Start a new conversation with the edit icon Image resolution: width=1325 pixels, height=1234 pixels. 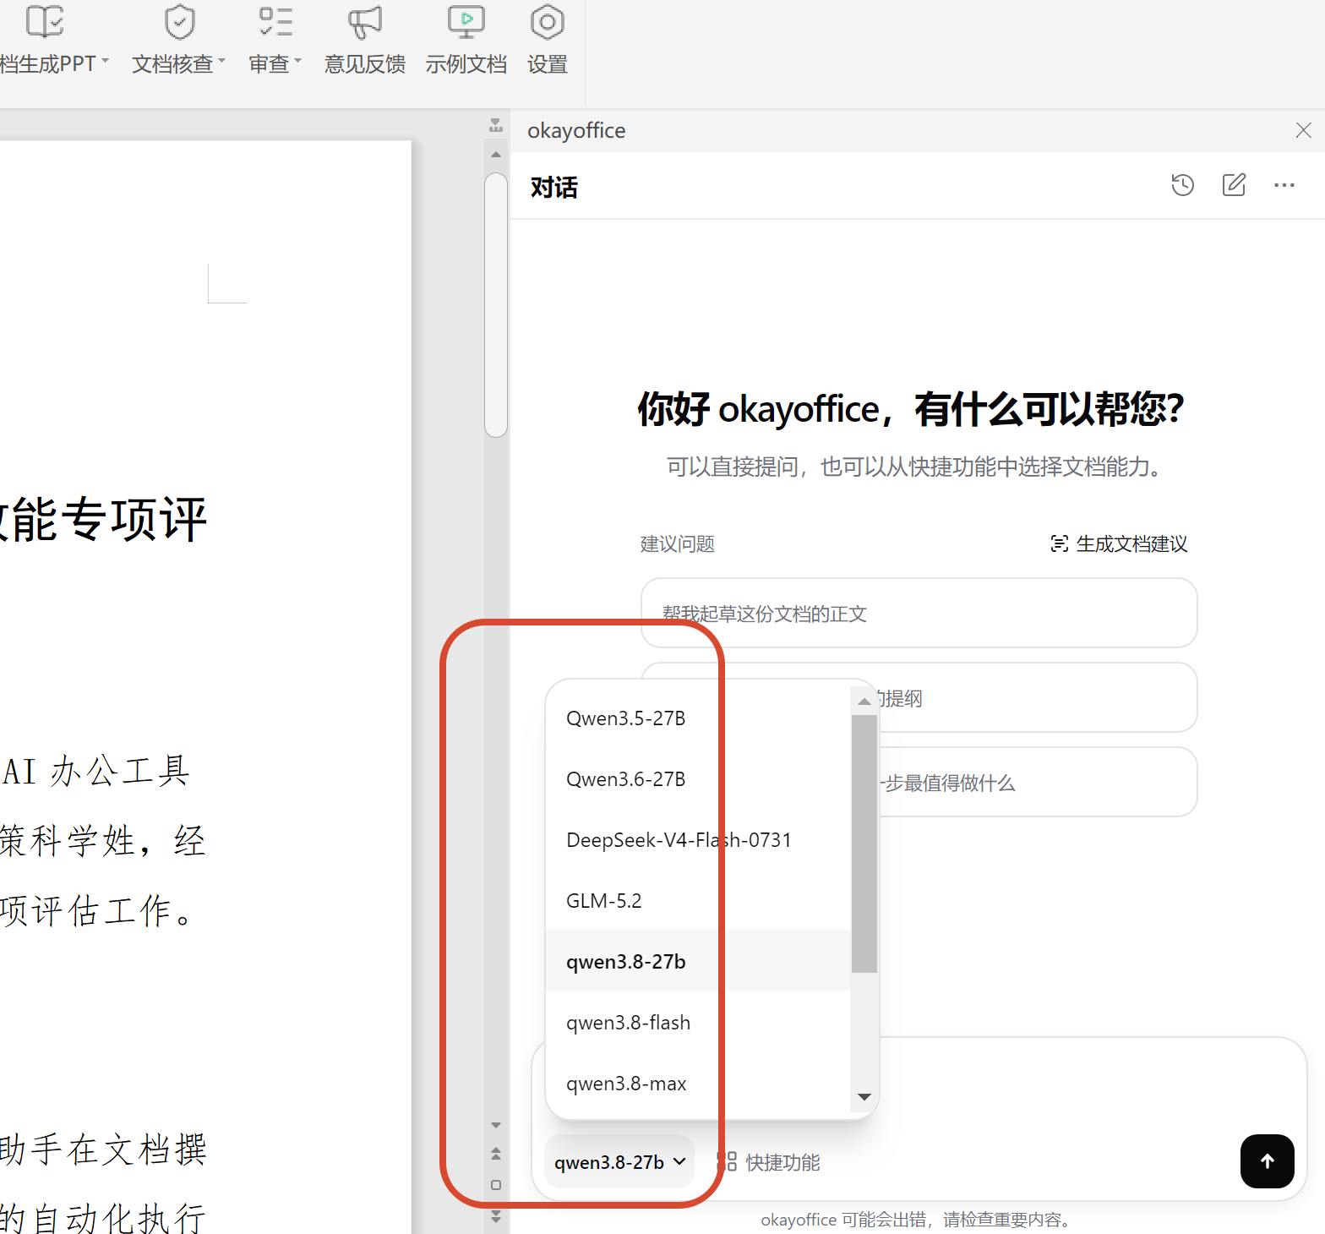tap(1234, 185)
